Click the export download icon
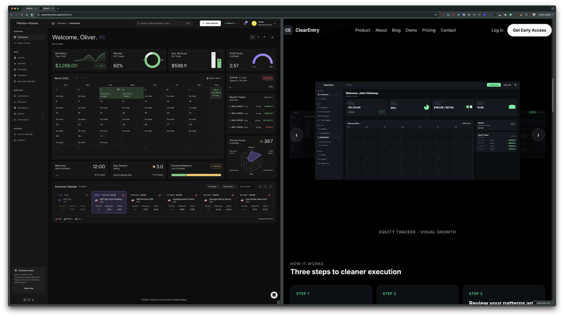Image resolution: width=564 pixels, height=317 pixels. pyautogui.click(x=272, y=37)
